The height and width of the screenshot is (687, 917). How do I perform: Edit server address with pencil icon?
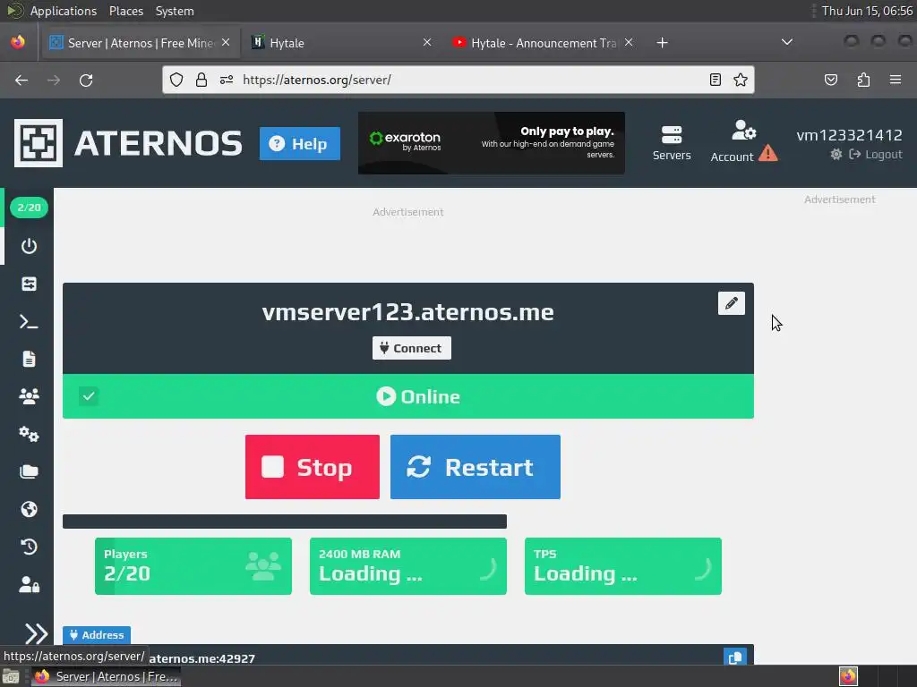coord(731,303)
